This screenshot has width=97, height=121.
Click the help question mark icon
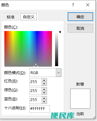73,5
